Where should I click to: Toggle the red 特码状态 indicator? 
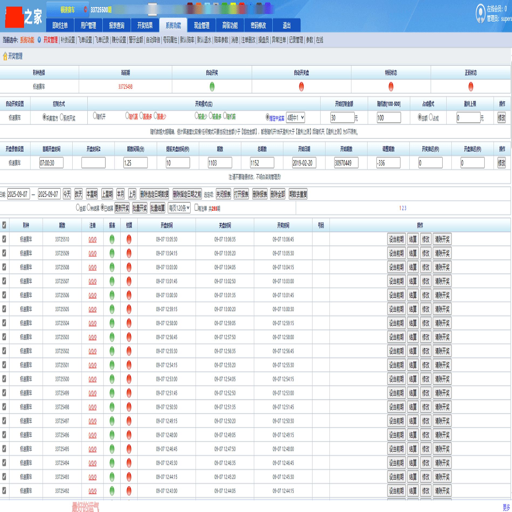(x=391, y=87)
